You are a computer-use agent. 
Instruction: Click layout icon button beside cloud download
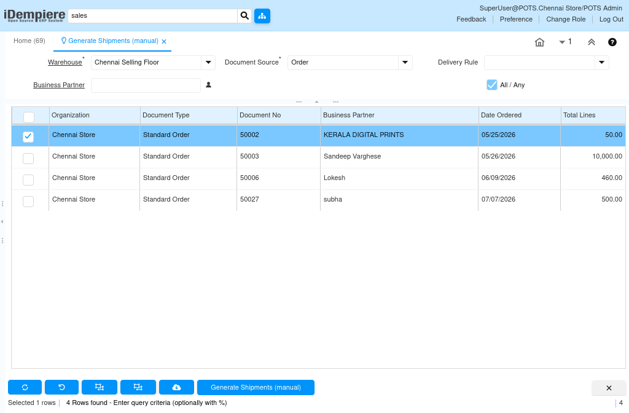[138, 387]
